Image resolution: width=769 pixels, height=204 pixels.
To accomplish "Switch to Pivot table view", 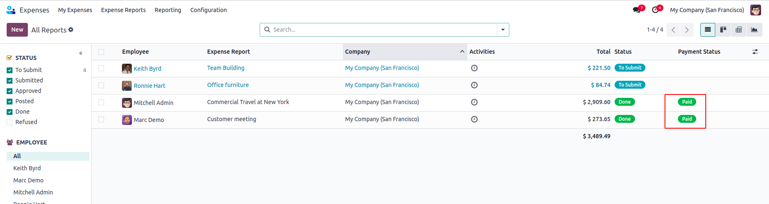I will point(739,30).
